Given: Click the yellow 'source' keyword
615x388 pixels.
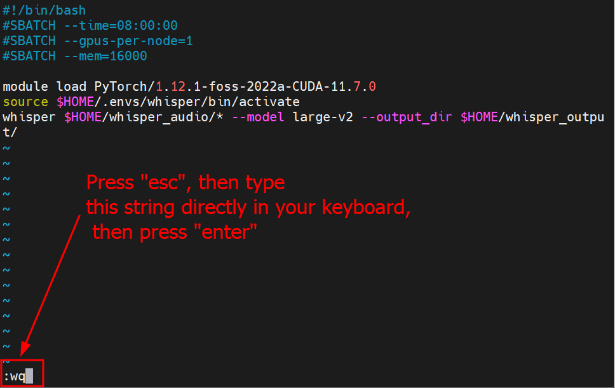Looking at the screenshot, I should [x=25, y=102].
